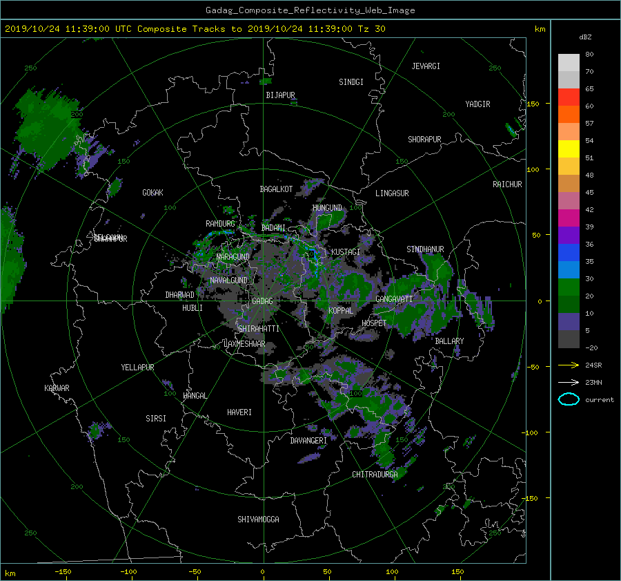Click the SHIRAHATTI city label
Screen dimensions: 621x581
[259, 329]
